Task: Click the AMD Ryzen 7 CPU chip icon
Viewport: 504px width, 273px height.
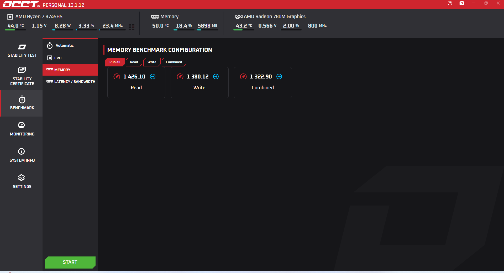Action: [10, 17]
